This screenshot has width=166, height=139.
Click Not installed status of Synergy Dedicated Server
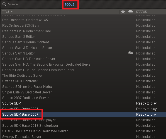point(146,137)
